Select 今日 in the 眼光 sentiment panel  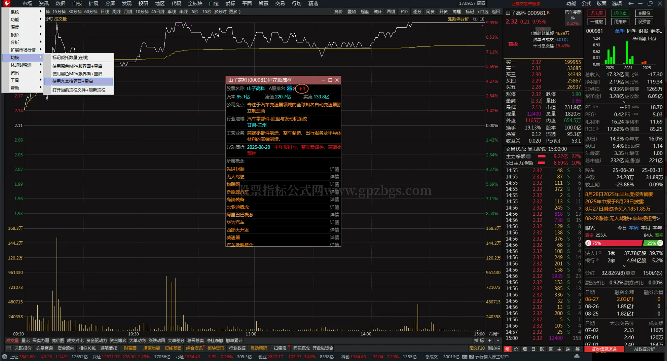pos(622,228)
